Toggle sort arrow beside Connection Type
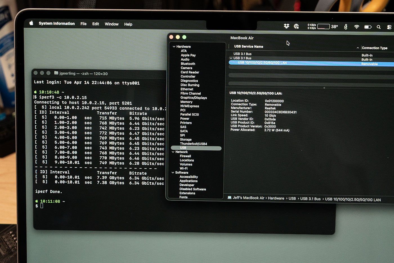Screen dimensions: 394x263 (x=358, y=48)
